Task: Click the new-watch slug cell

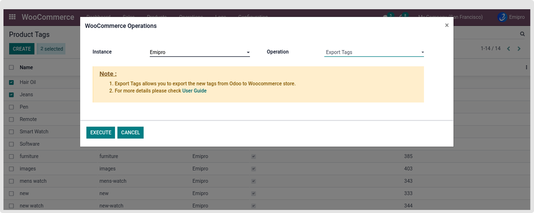Action: 111,206
